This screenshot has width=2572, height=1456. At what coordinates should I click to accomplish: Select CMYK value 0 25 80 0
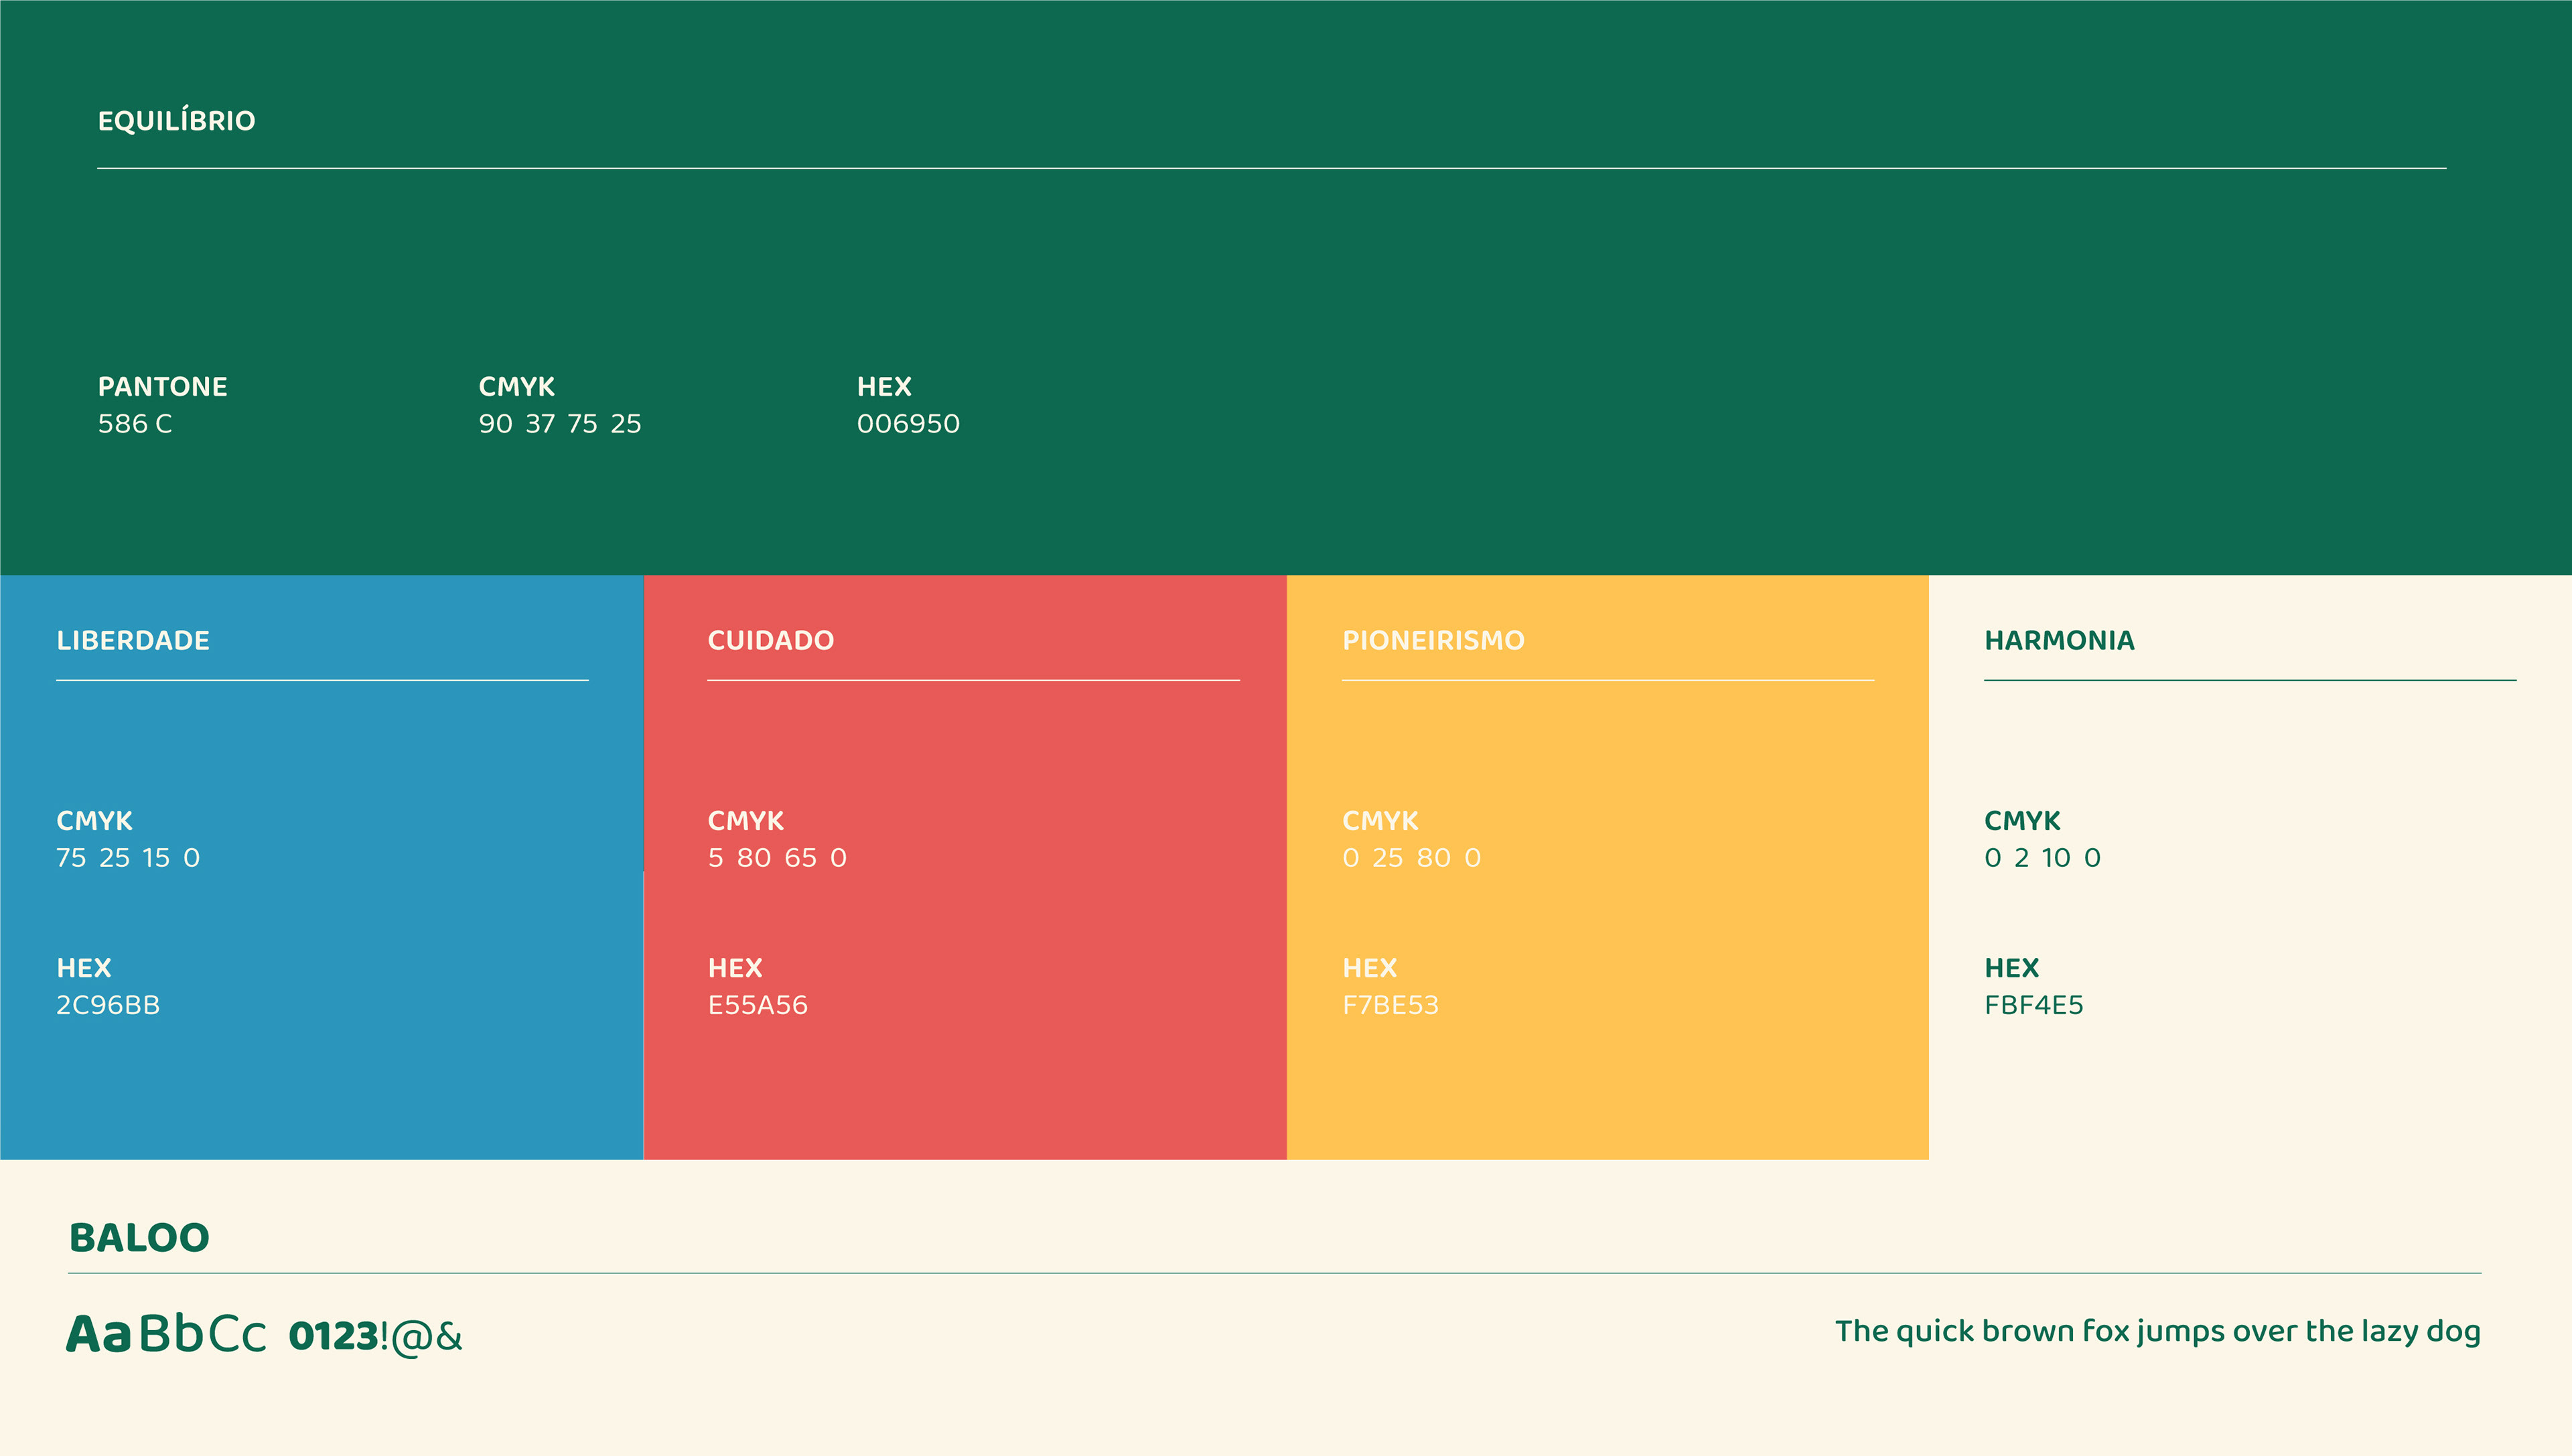1411,858
